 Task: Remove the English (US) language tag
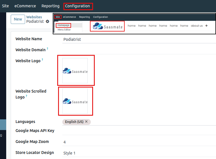click(x=86, y=122)
